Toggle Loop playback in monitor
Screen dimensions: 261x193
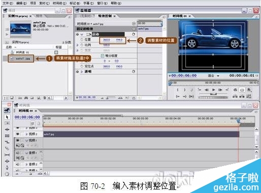click(235, 90)
